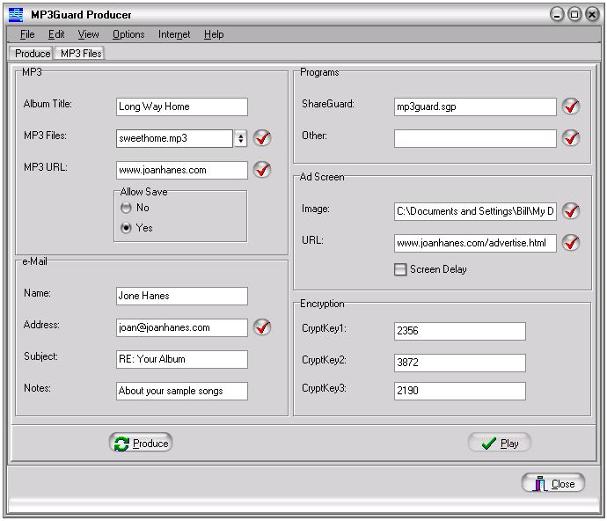Click the Subject field RE: Your Album

tap(182, 359)
